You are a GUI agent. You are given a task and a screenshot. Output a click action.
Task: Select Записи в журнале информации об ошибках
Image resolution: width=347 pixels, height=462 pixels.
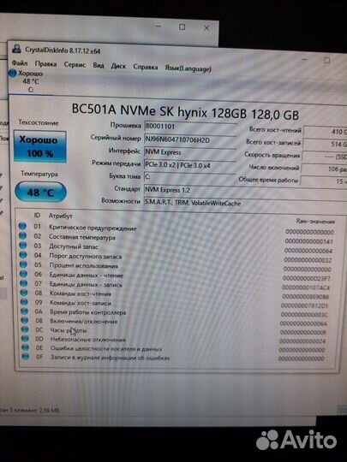click(110, 358)
